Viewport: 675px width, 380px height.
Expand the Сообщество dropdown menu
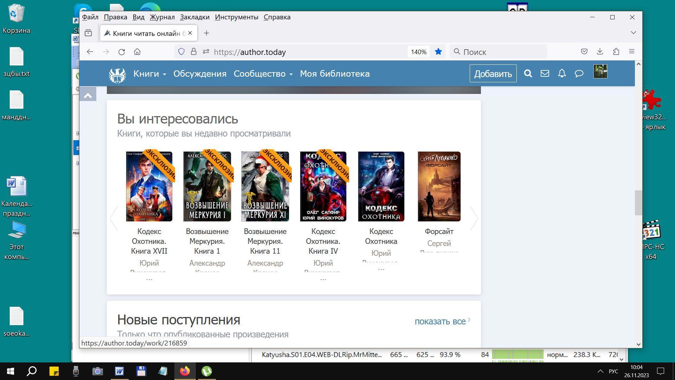pyautogui.click(x=263, y=74)
